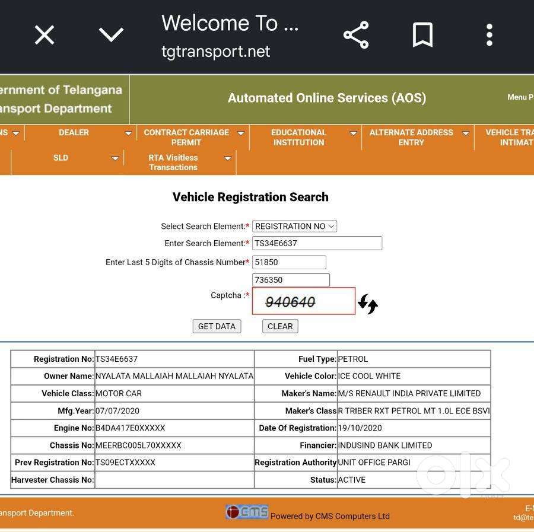Open the three-dot browser menu
Image resolution: width=534 pixels, height=532 pixels.
pos(490,35)
